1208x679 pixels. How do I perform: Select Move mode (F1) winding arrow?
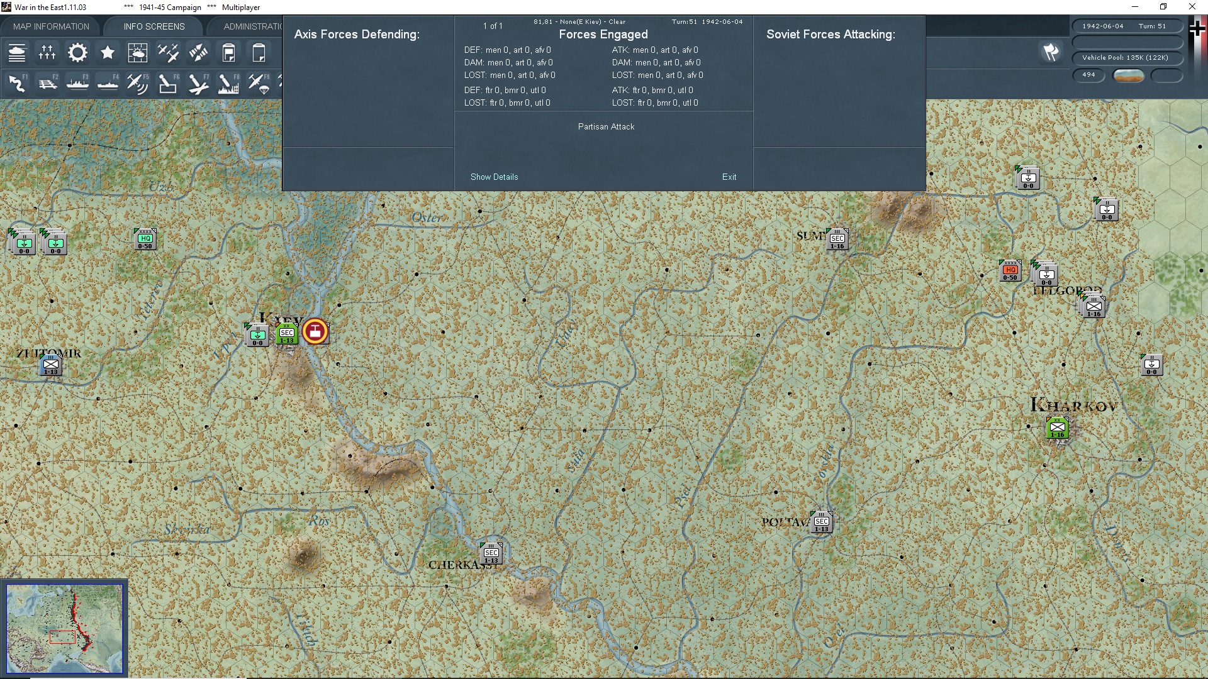(17, 84)
